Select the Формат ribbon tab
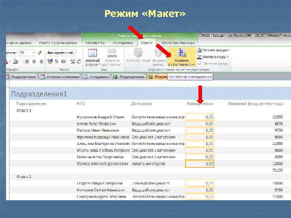This screenshot has width=291, height=218. pyautogui.click(x=147, y=43)
